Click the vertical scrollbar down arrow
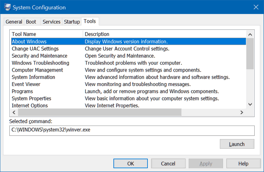Image resolution: width=264 pixels, height=172 pixels. pyautogui.click(x=250, y=105)
